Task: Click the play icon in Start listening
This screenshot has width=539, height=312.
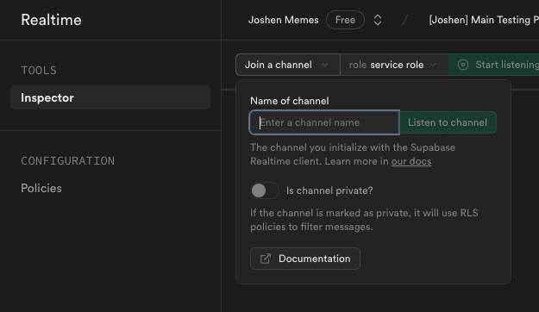Action: 463,65
